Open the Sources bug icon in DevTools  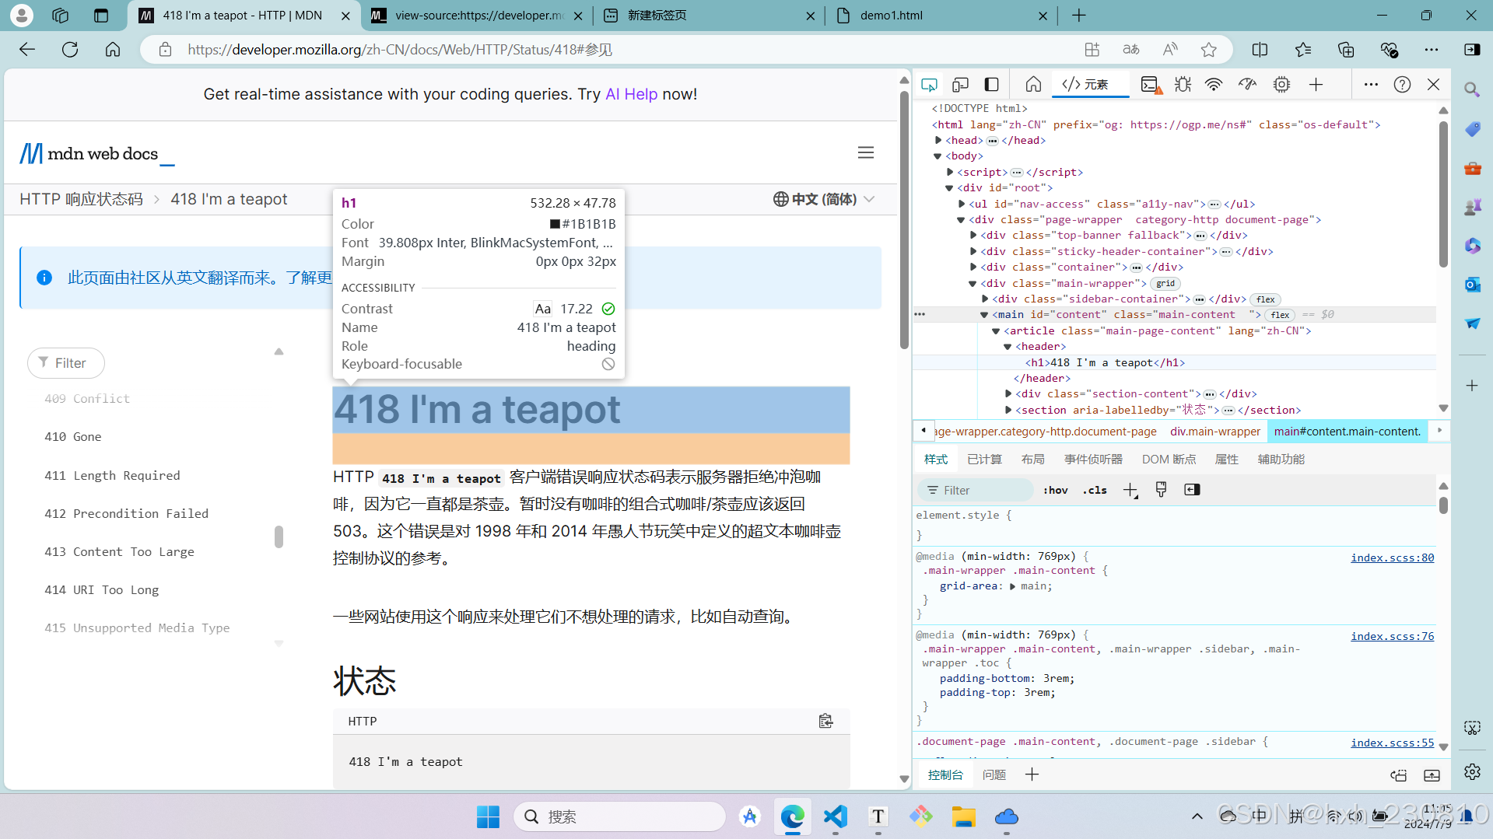click(x=1183, y=85)
